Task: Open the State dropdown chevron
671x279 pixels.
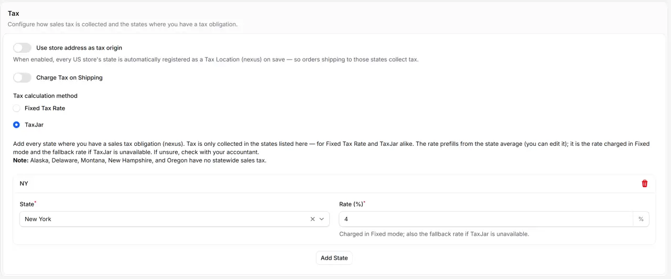Action: pyautogui.click(x=322, y=219)
